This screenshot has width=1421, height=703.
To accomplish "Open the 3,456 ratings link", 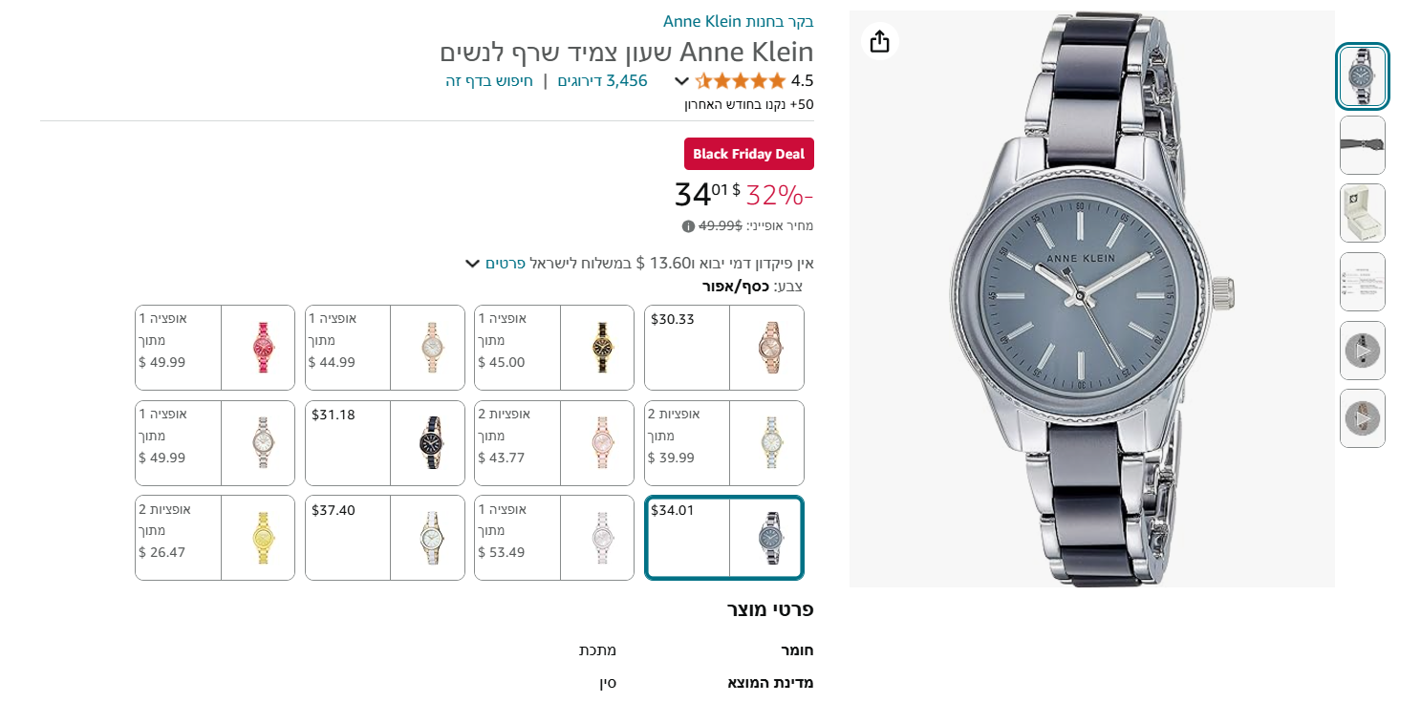I will coord(602,81).
